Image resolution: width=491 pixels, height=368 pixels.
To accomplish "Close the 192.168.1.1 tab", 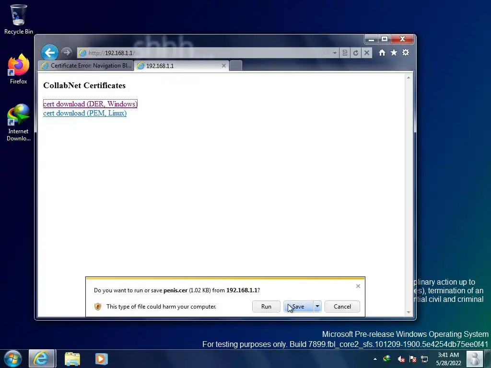I will point(223,66).
